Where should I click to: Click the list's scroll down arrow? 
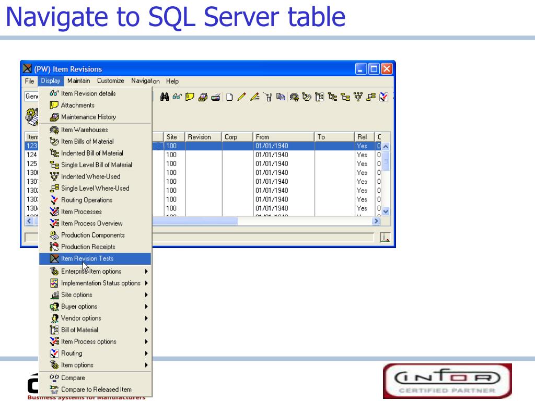coord(386,211)
